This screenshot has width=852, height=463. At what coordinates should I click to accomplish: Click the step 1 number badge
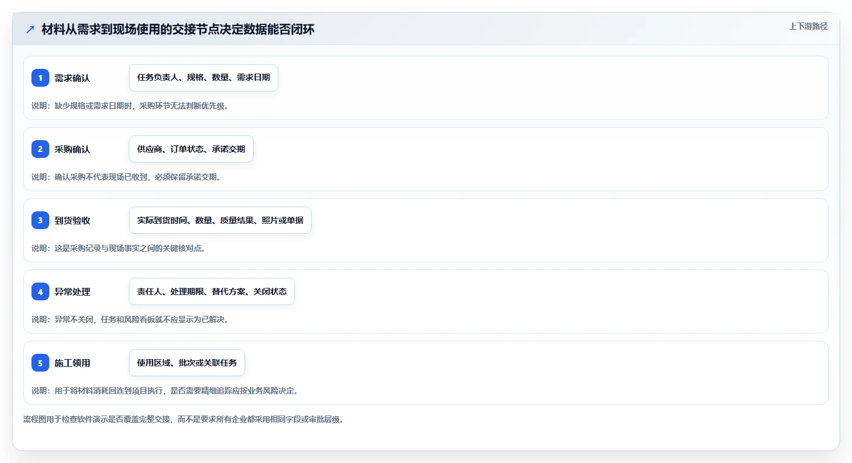click(x=40, y=78)
